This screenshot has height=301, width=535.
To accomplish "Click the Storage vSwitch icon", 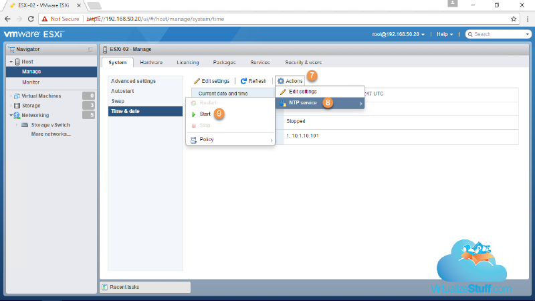I will point(25,125).
